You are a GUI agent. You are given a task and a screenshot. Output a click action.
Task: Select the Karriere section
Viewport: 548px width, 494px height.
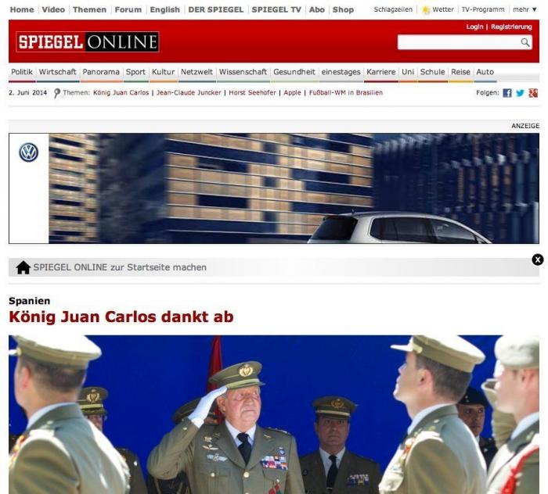381,72
